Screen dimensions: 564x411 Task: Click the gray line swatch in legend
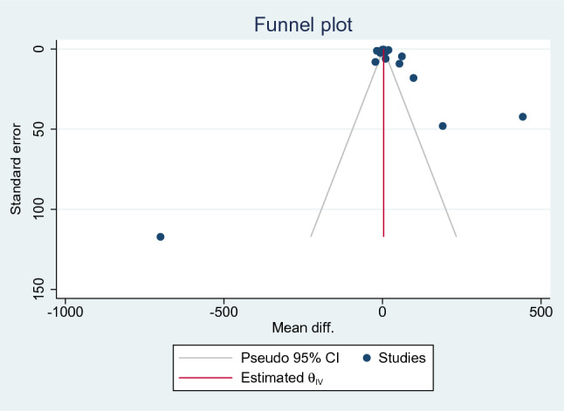tap(203, 357)
